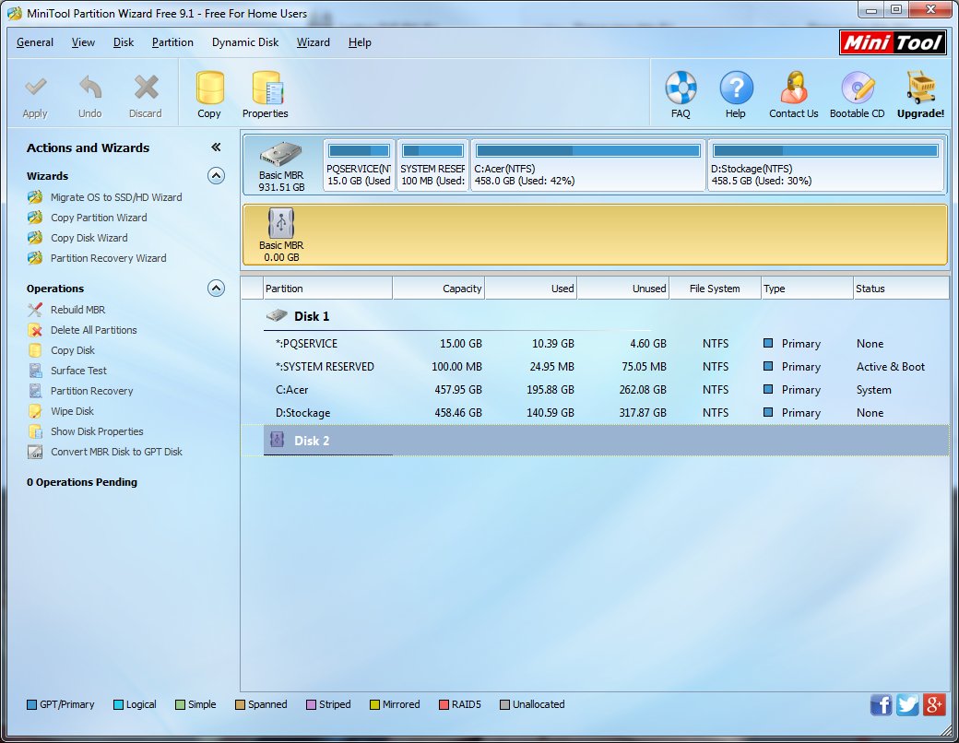This screenshot has width=959, height=743.
Task: Click the Show Disk Properties icon
Action: point(35,431)
